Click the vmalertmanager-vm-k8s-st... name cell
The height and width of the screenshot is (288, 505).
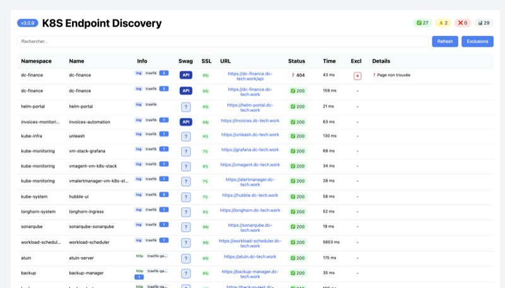pyautogui.click(x=98, y=181)
